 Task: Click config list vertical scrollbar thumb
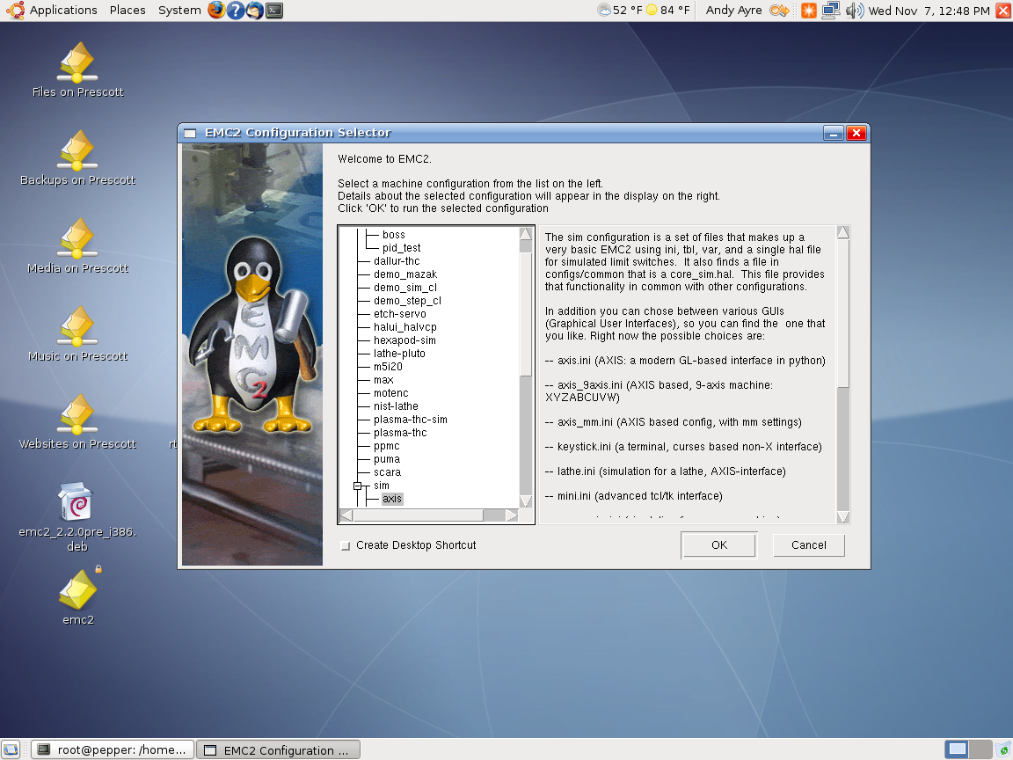point(526,313)
